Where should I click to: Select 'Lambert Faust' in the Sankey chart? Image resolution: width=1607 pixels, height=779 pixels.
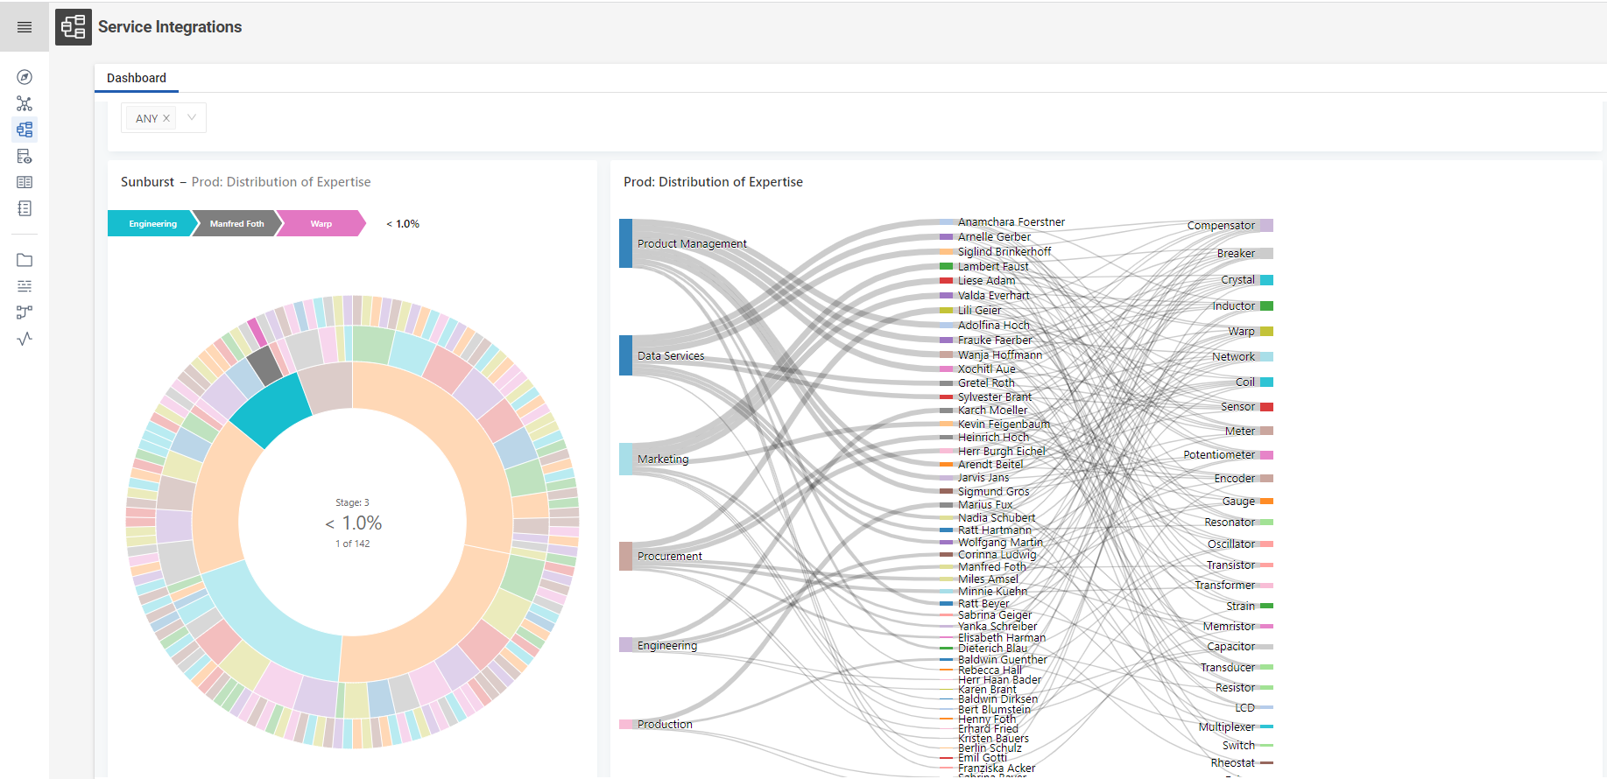coord(993,266)
